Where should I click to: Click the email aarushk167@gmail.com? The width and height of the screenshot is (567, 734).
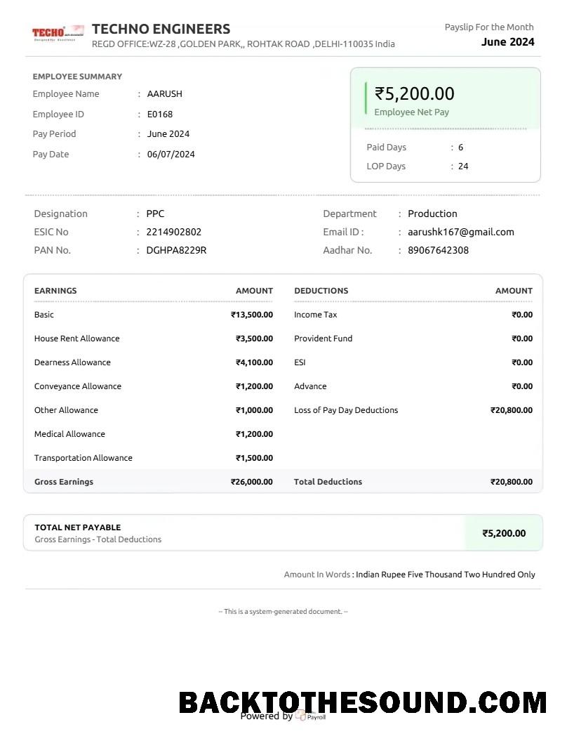[461, 232]
